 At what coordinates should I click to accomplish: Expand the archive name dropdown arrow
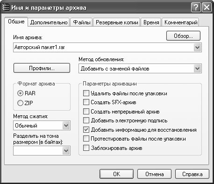coord(198,47)
